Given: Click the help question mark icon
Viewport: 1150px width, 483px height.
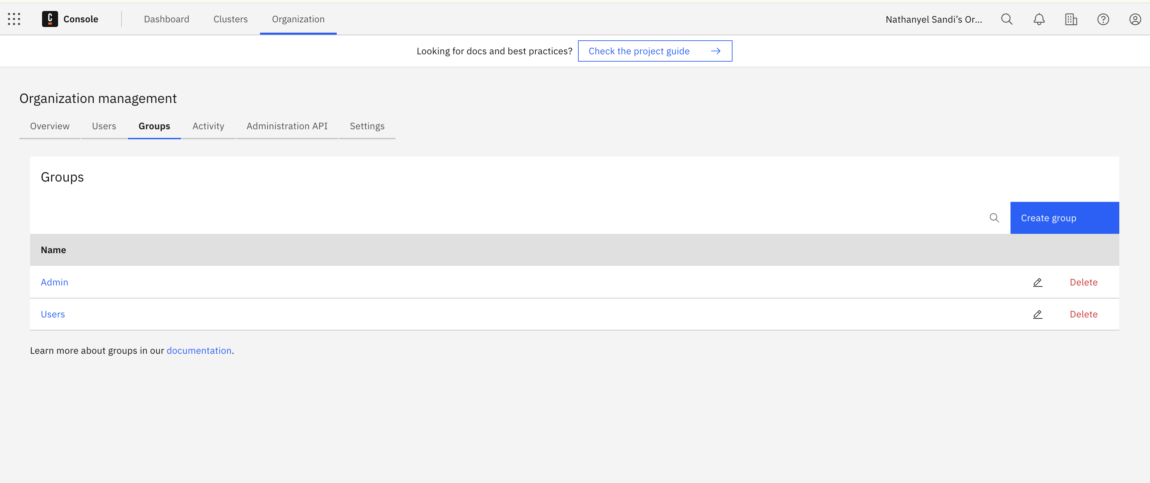Looking at the screenshot, I should click(1103, 19).
